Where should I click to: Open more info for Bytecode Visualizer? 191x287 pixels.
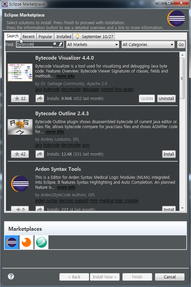point(65,76)
